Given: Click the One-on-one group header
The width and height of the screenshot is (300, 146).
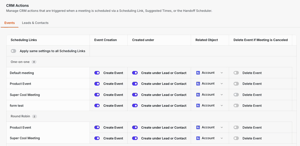Looking at the screenshot, I should 20,62.
